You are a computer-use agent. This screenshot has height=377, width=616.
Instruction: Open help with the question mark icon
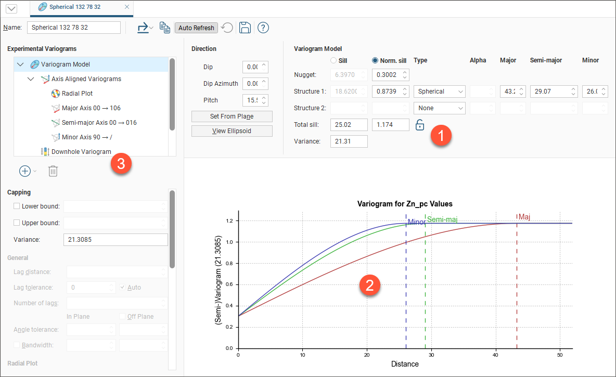click(263, 28)
